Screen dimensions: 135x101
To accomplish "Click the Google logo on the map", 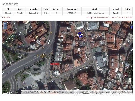I will tap(7, 93).
